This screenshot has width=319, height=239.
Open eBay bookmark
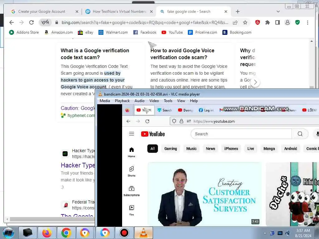[x=85, y=32]
